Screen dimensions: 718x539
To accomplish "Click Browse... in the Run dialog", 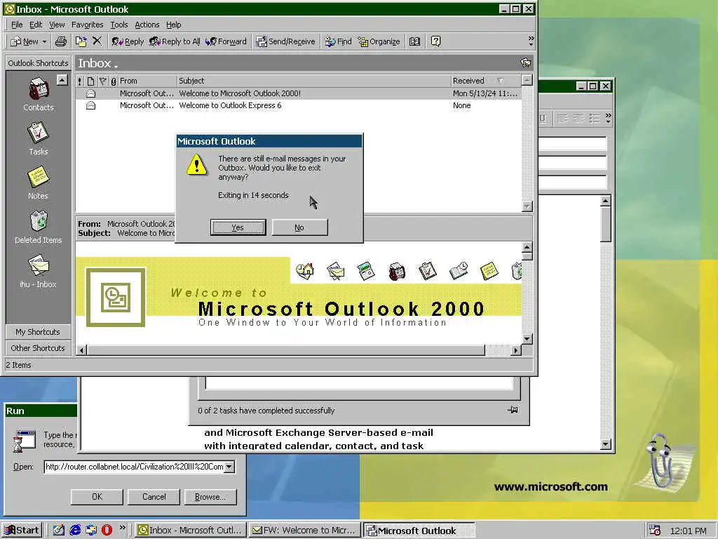I will tap(210, 497).
